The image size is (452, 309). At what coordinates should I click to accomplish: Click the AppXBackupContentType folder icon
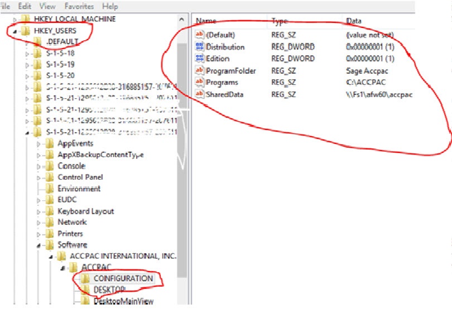[x=50, y=155]
